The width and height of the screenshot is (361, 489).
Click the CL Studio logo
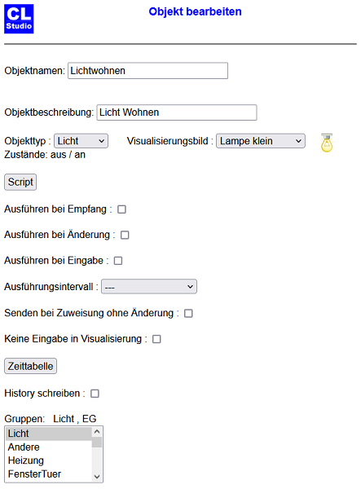coord(19,19)
